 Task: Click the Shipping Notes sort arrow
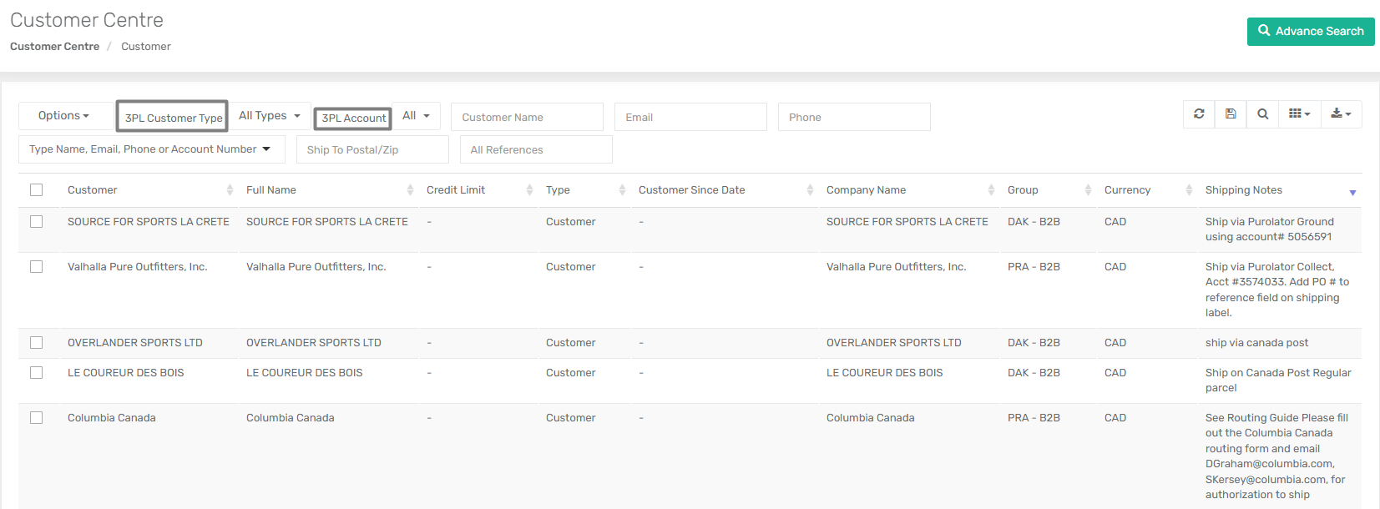1352,193
